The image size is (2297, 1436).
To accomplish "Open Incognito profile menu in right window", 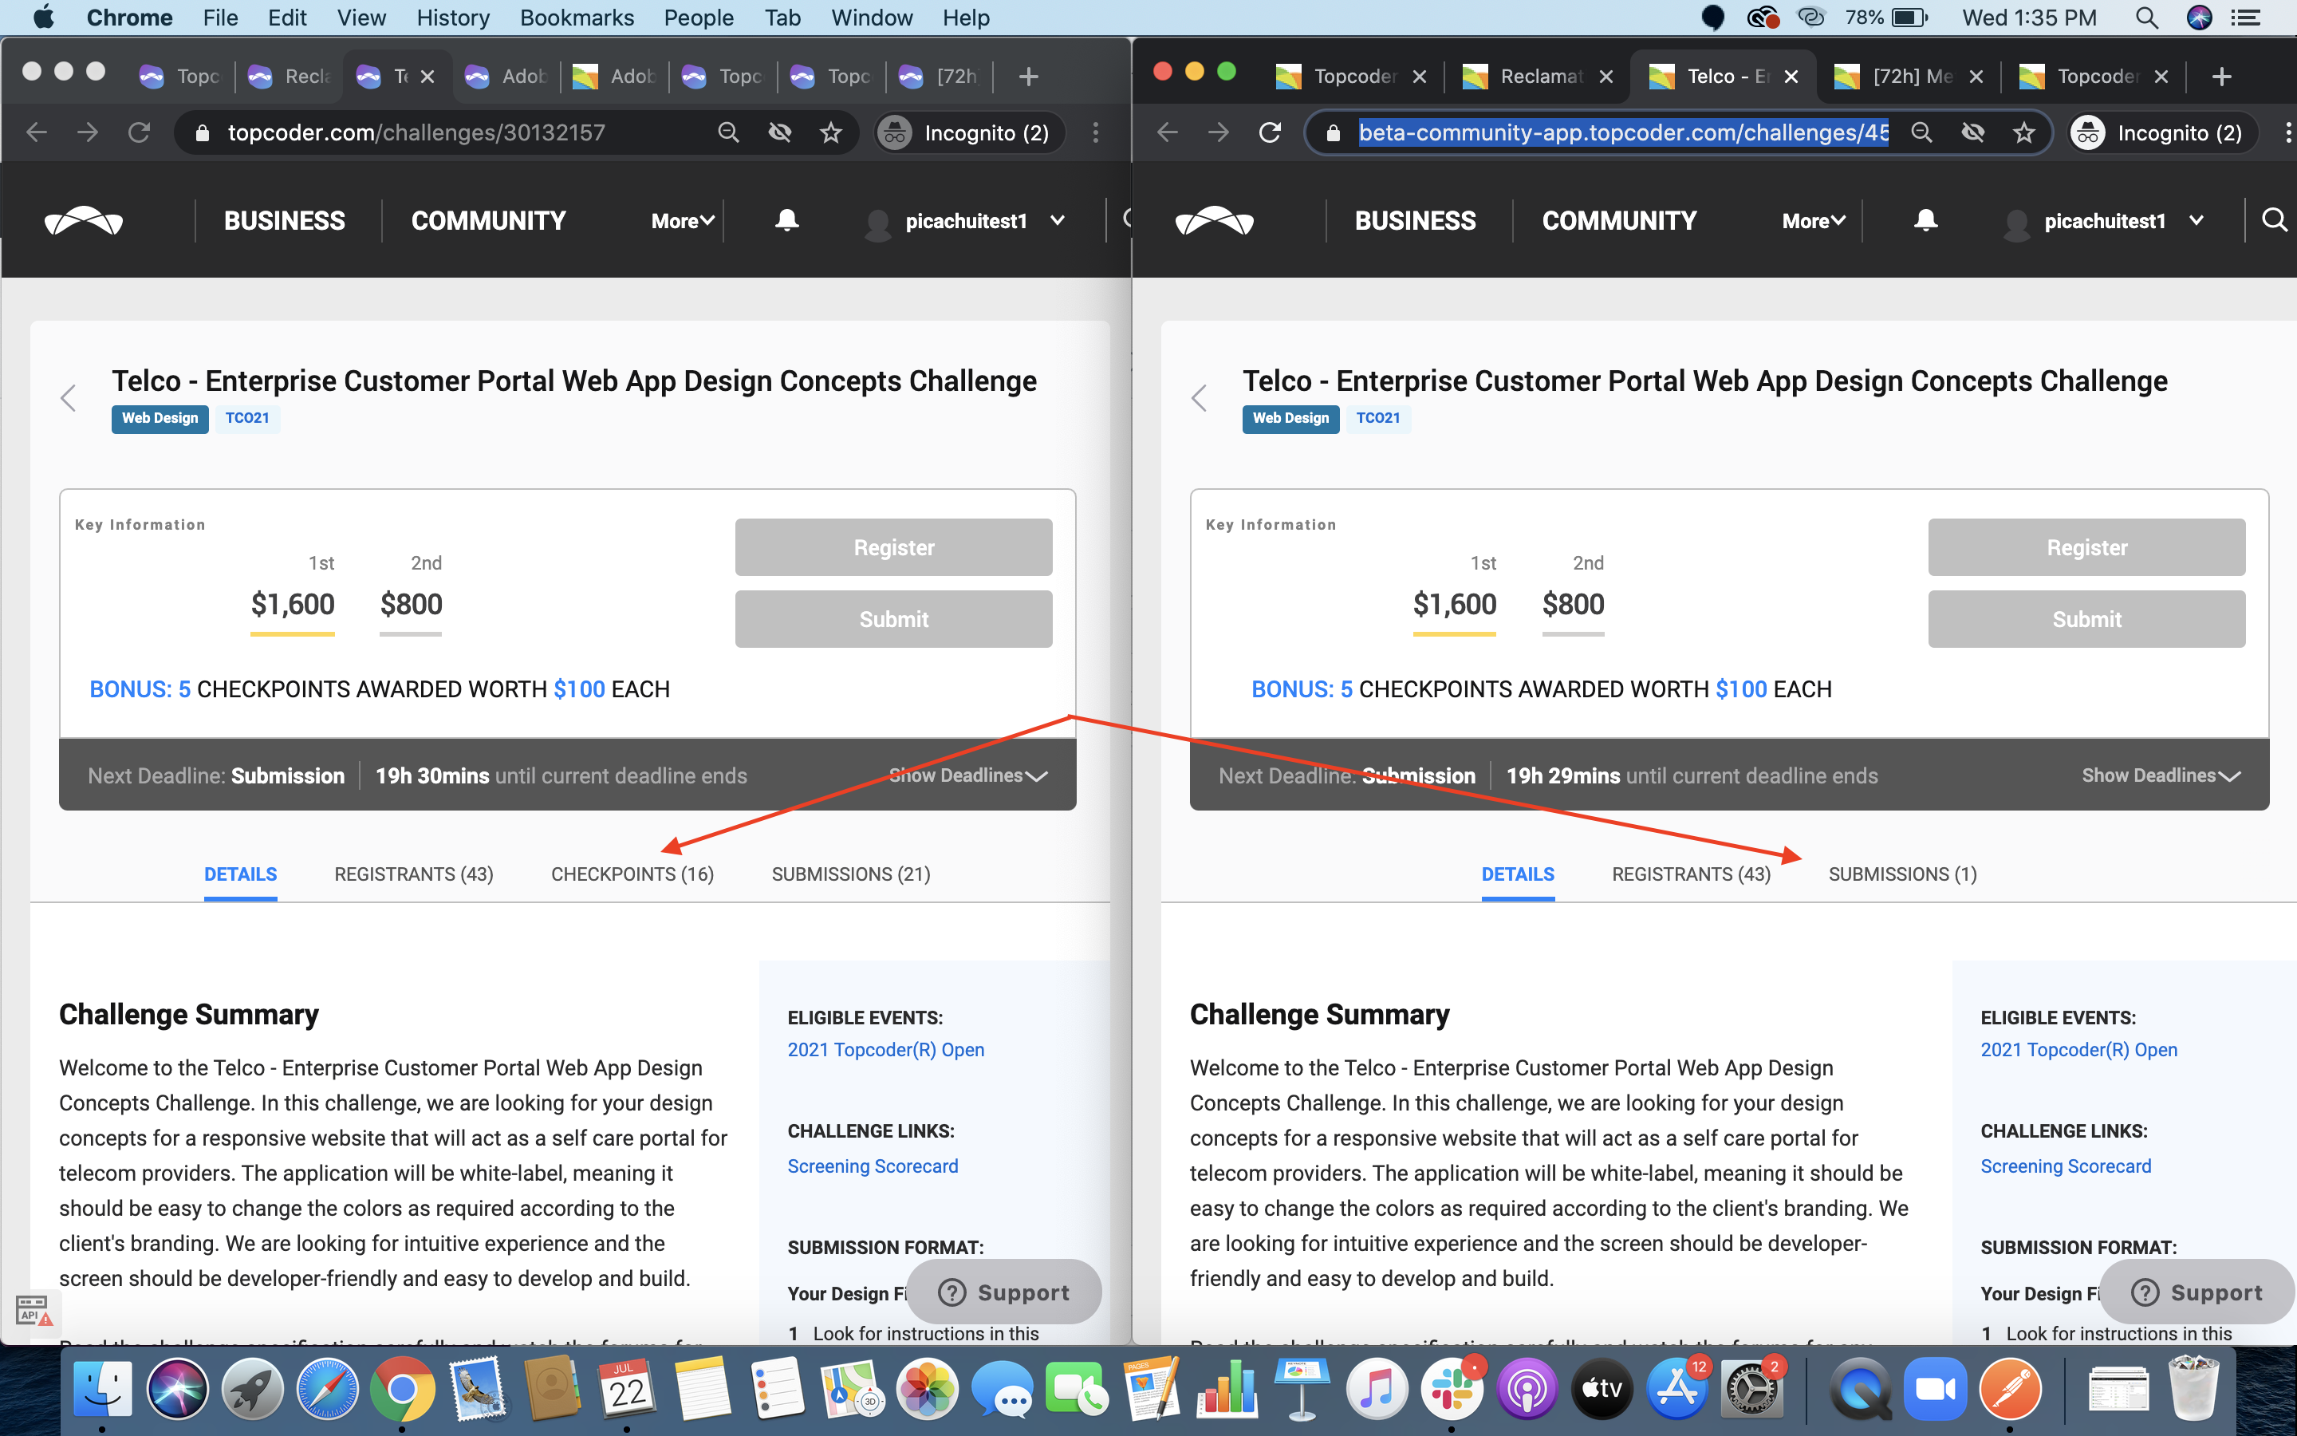I will (2162, 132).
